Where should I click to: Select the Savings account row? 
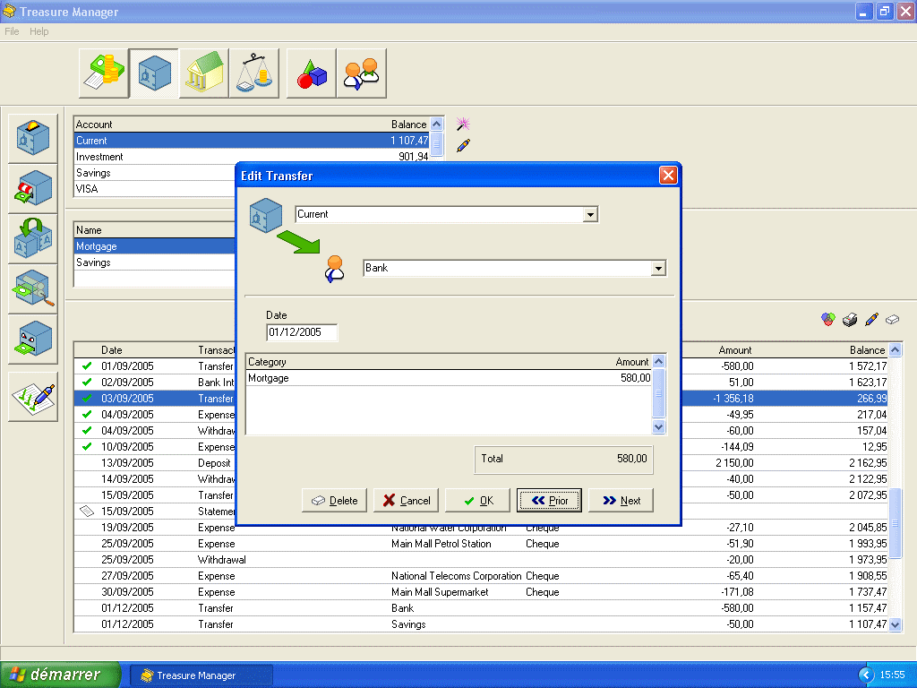click(x=155, y=173)
